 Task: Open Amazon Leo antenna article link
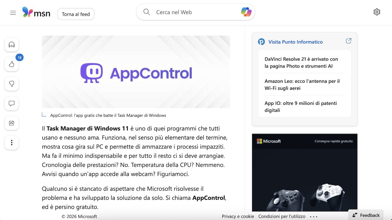coord(302,85)
